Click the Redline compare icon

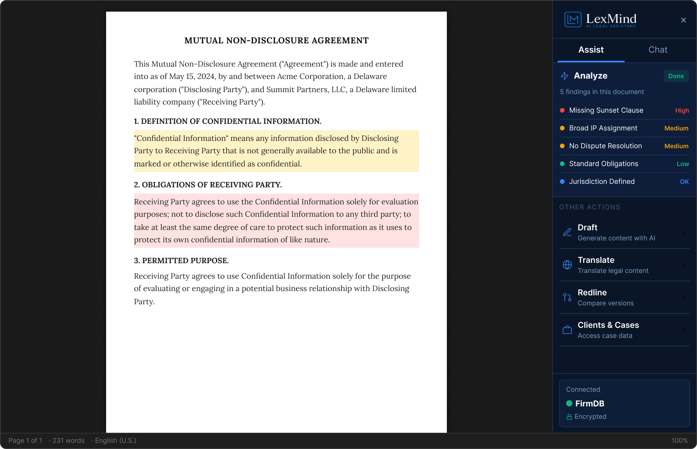pyautogui.click(x=567, y=297)
